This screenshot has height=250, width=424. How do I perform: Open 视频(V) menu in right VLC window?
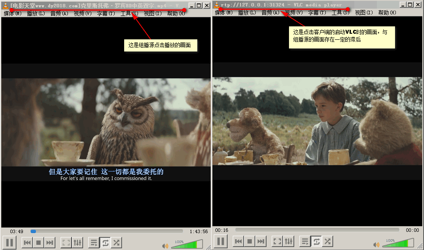[x=294, y=13]
